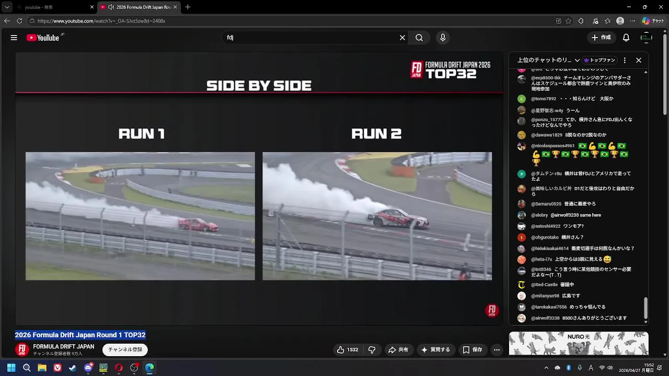
Task: Open the tab actions dropdown
Action: (x=7, y=7)
